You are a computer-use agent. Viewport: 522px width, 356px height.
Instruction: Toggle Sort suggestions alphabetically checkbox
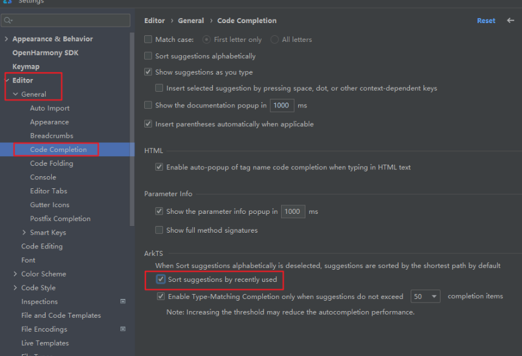[x=148, y=56]
